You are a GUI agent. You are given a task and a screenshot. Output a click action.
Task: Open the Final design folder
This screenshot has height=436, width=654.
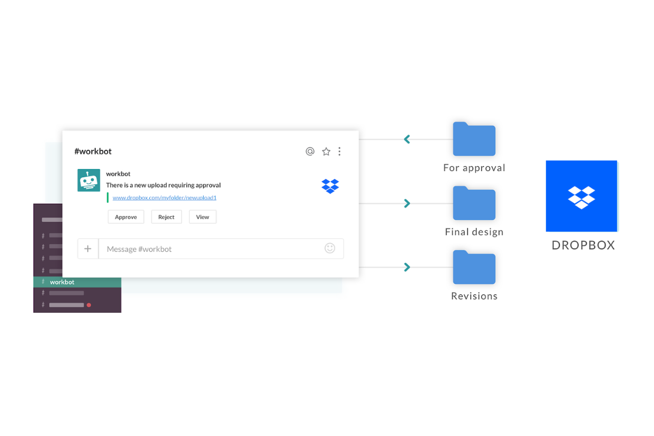click(x=474, y=203)
